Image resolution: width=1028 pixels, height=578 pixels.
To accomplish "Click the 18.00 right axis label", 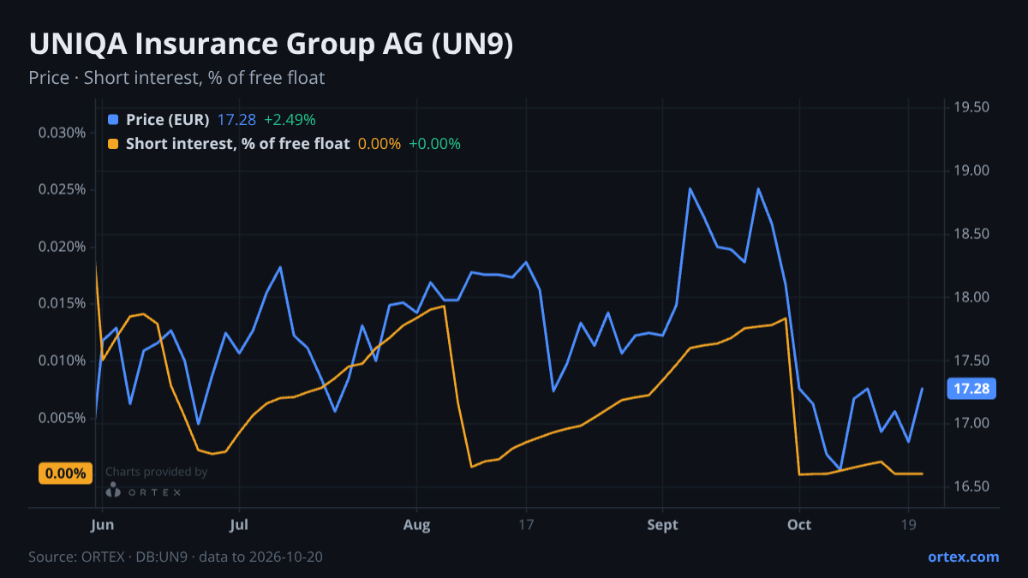I will tap(971, 297).
